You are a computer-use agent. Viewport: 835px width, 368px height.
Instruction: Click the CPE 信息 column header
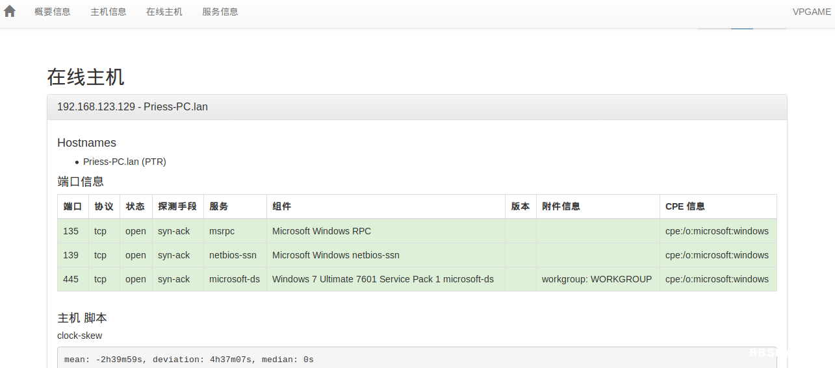pos(685,206)
